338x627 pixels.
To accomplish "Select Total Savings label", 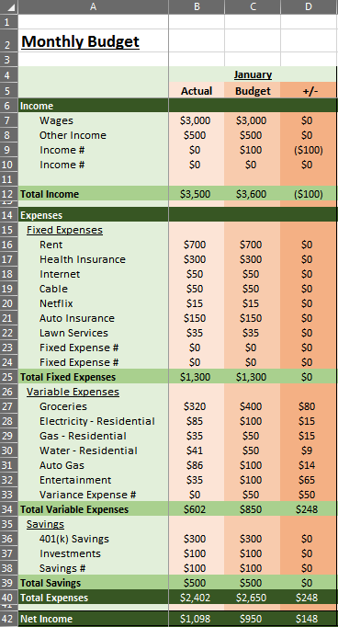I will click(x=51, y=583).
